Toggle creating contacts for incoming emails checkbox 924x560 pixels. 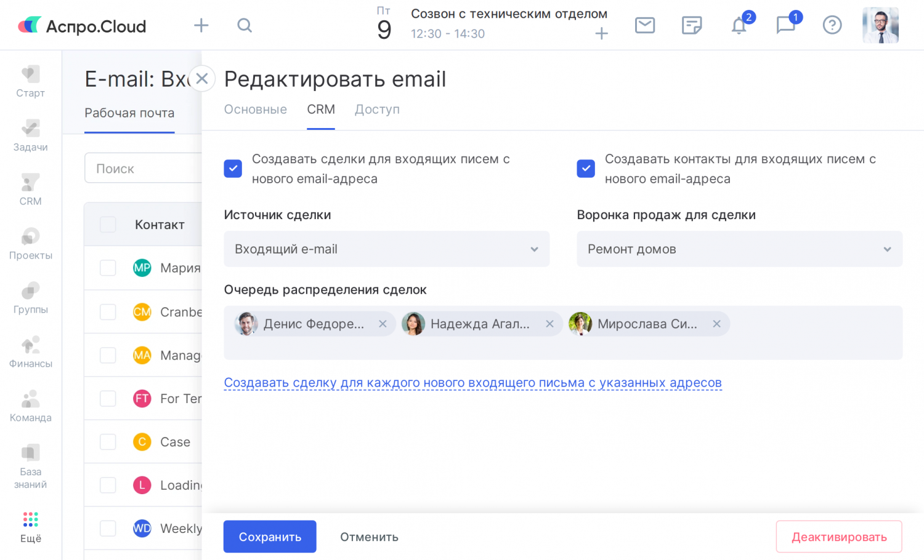click(x=586, y=169)
